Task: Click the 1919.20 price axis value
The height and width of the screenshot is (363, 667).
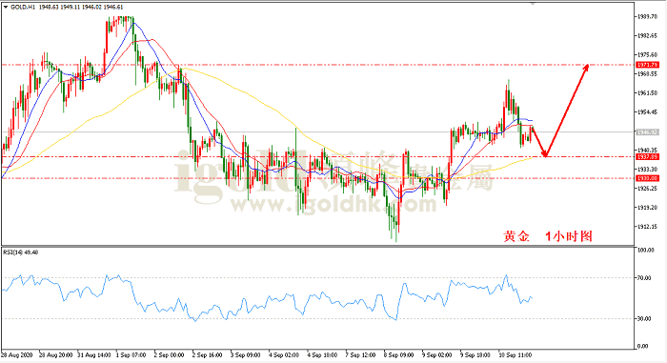Action: [647, 208]
